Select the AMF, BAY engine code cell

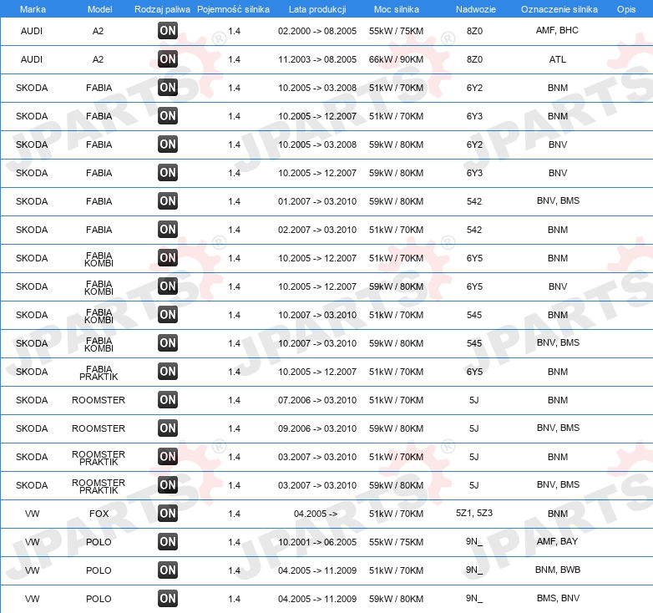tap(557, 541)
